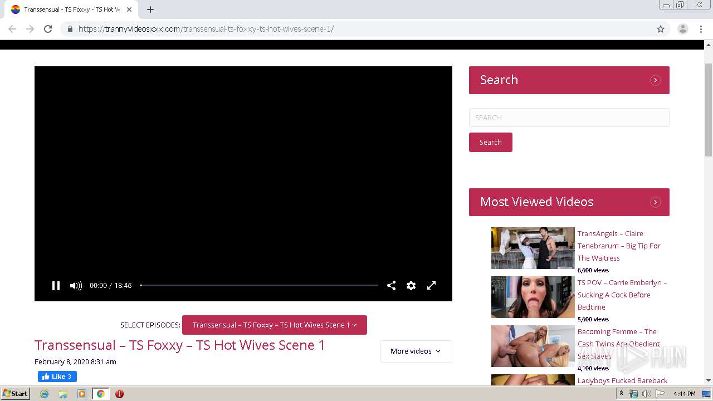Open File Explorer from taskbar

click(x=63, y=394)
